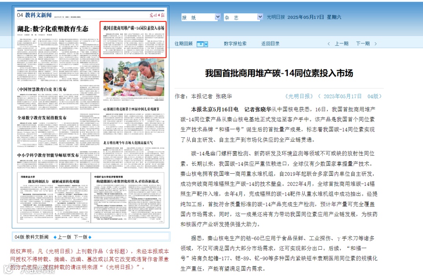Click the 04 教科文新闻 page header in image
The image size is (423, 277).
coord(34,15)
